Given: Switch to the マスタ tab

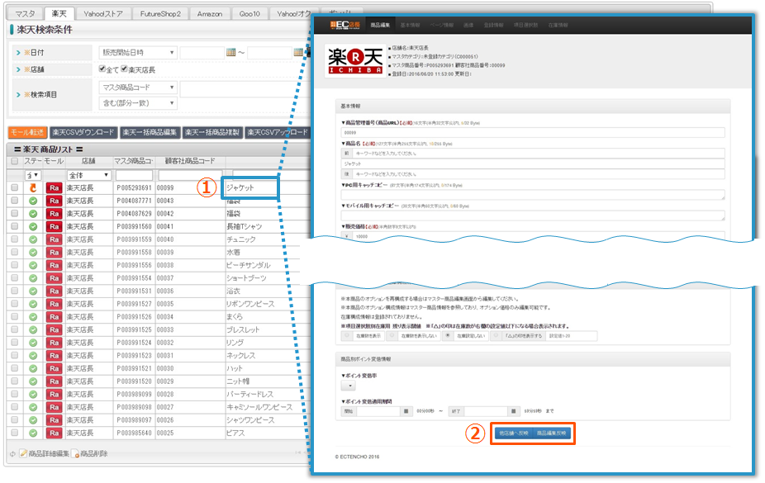Looking at the screenshot, I should tap(25, 14).
